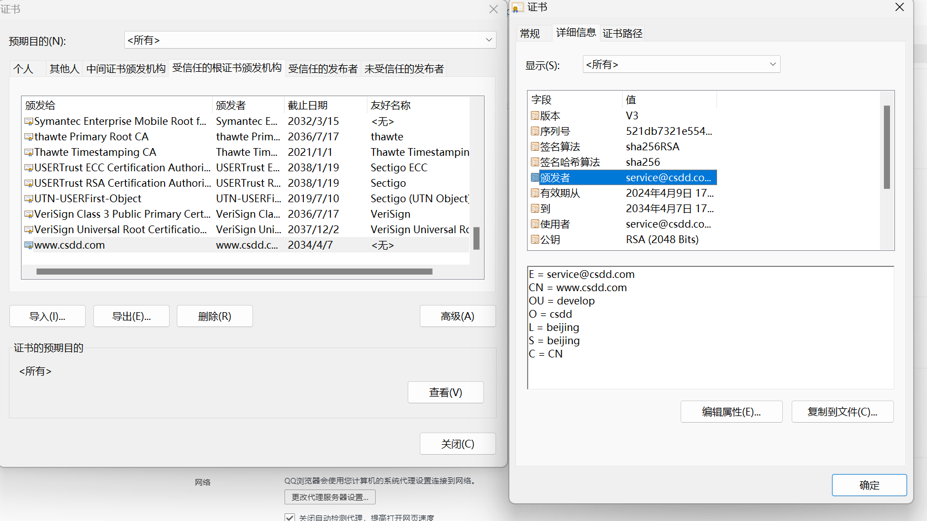
Task: Switch to 未受信任的发布者 tab
Action: point(404,69)
